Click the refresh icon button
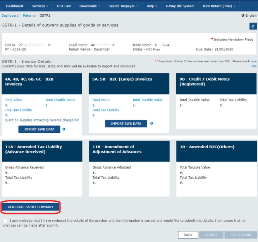 pyautogui.click(x=253, y=26)
